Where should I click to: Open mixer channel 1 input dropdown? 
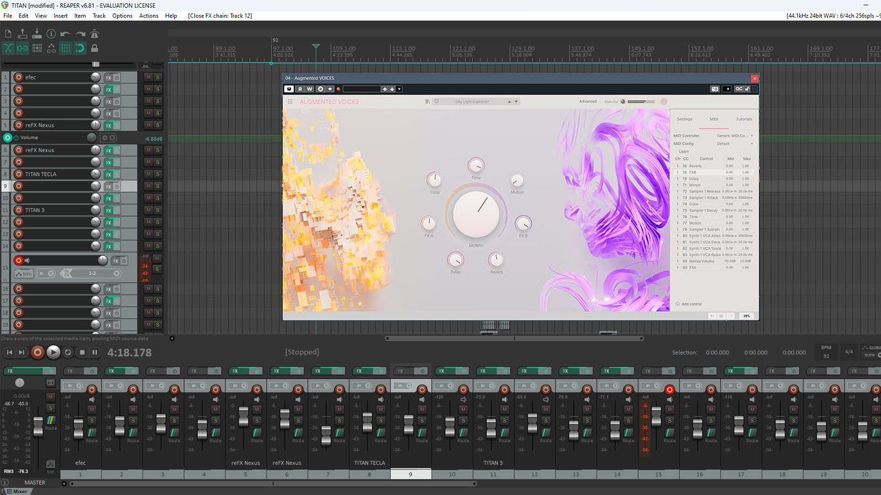click(x=73, y=385)
